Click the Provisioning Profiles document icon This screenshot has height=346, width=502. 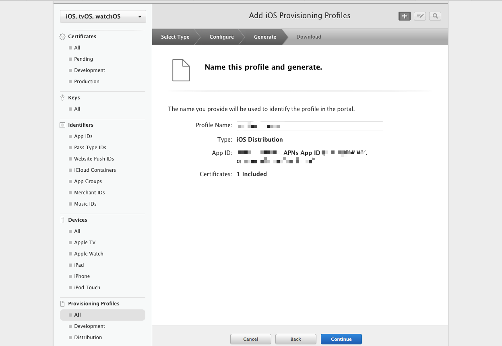(62, 304)
